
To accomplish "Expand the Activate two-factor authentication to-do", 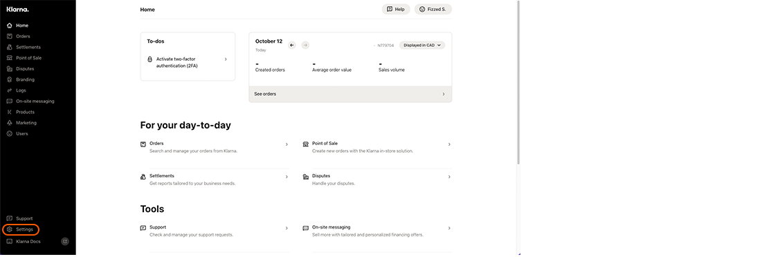I will tap(188, 62).
